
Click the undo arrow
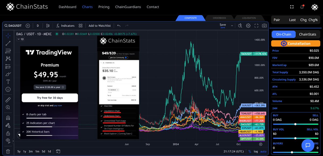point(119,26)
